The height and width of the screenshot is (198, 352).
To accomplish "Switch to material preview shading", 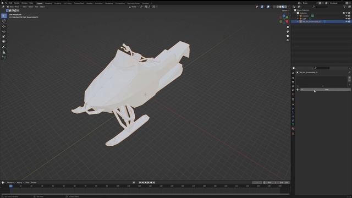I will coord(283,7).
